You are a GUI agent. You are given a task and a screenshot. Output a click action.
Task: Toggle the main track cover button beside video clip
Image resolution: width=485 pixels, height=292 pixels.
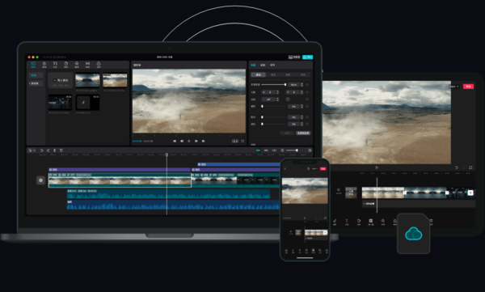pyautogui.click(x=41, y=180)
